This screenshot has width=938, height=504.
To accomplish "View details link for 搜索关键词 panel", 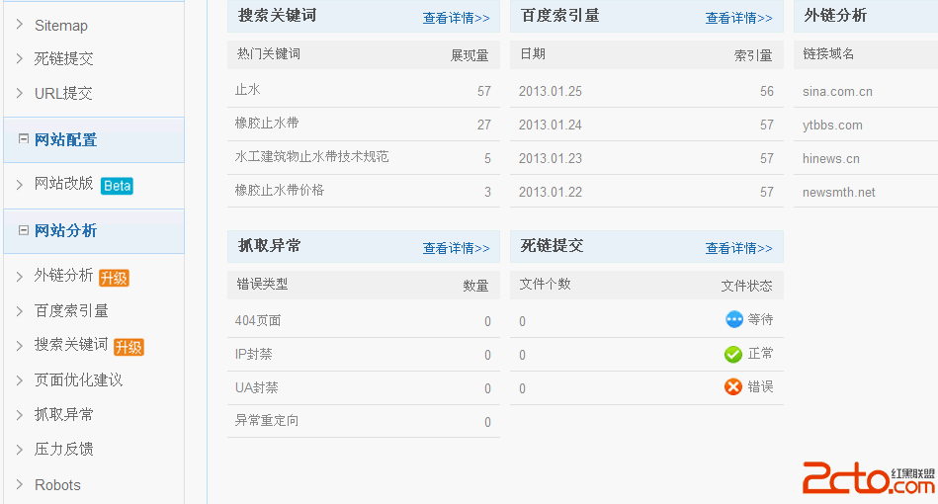I will pos(456,18).
